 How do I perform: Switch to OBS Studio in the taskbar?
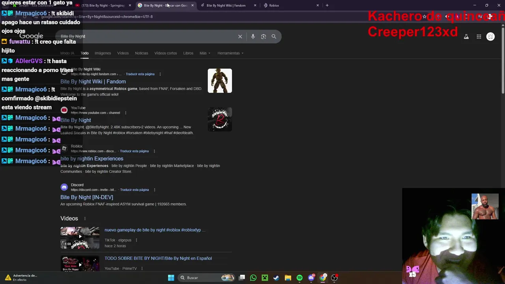coord(335,278)
